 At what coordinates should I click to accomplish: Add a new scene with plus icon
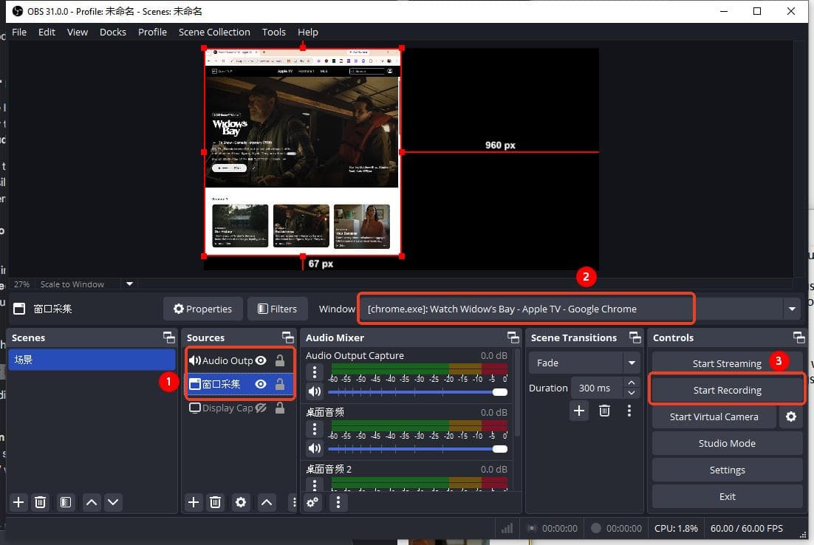pos(18,502)
